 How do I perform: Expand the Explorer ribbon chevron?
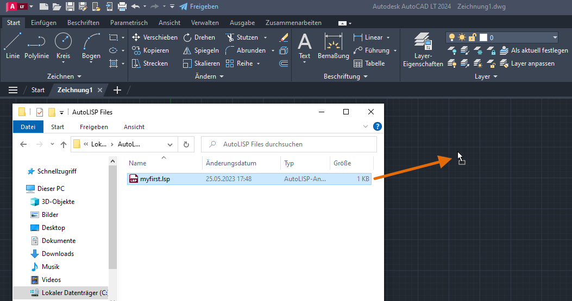pyautogui.click(x=366, y=126)
